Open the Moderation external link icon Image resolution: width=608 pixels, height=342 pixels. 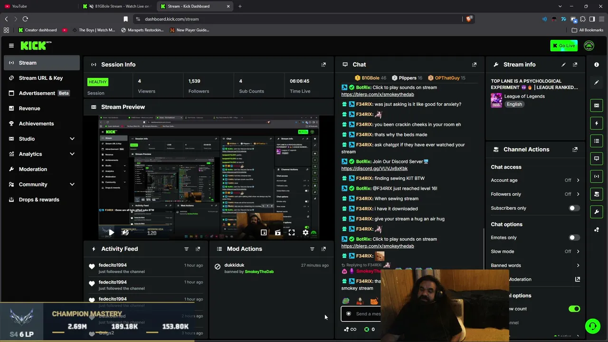tap(578, 279)
